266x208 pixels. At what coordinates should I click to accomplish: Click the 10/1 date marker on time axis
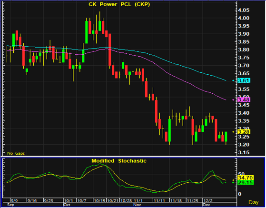click(69, 201)
